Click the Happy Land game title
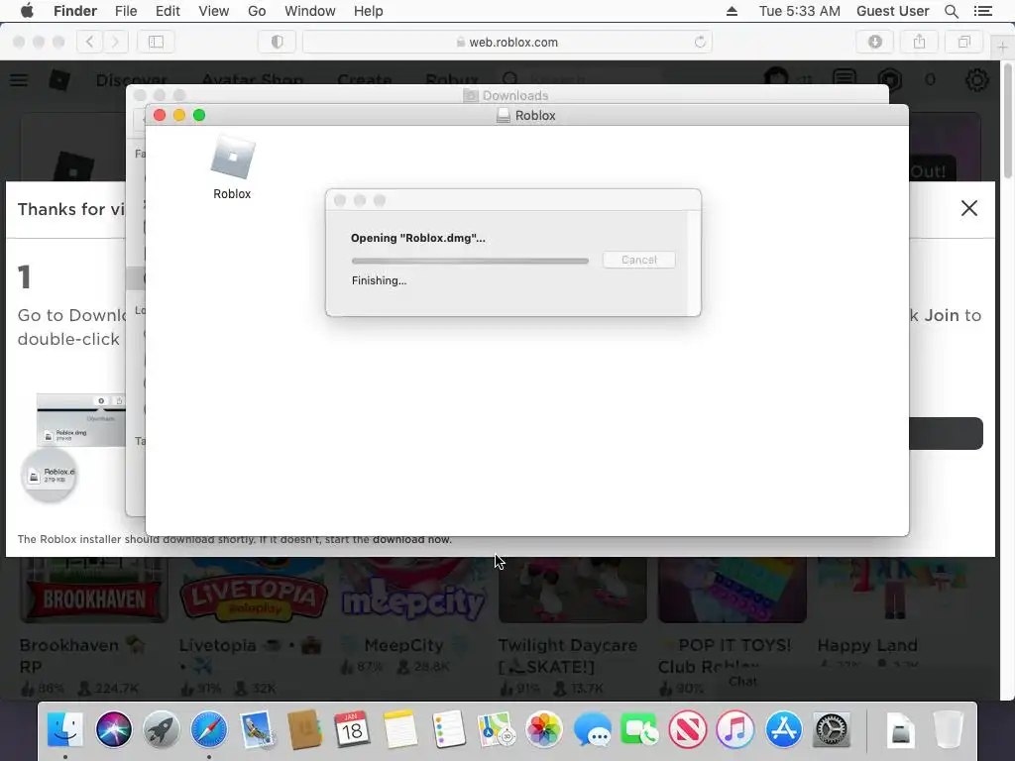The height and width of the screenshot is (761, 1015). pos(866,645)
